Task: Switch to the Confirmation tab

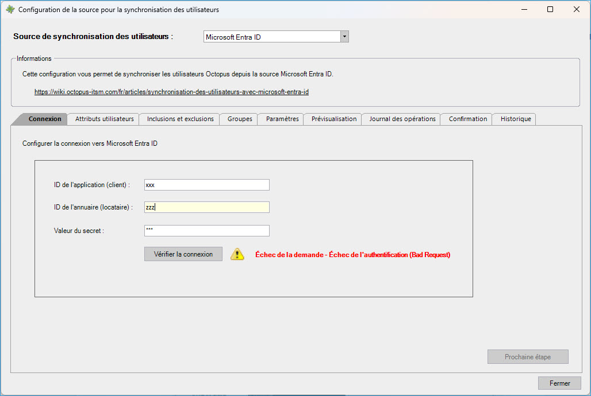Action: [467, 119]
